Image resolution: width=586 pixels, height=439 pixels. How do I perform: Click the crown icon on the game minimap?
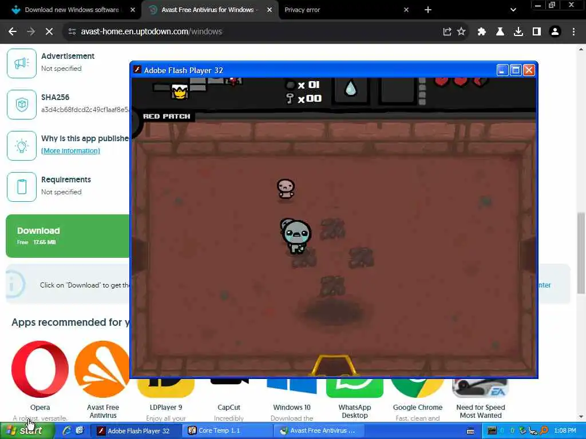click(179, 92)
